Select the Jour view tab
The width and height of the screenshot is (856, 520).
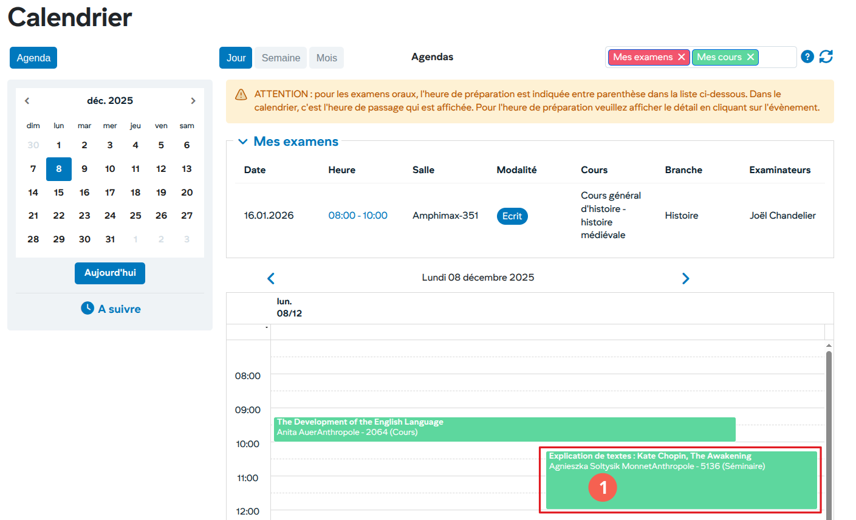click(x=236, y=58)
